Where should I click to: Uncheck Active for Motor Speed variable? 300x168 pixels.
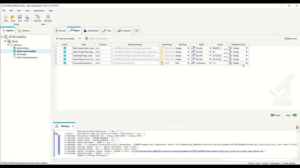pyautogui.click(x=65, y=48)
